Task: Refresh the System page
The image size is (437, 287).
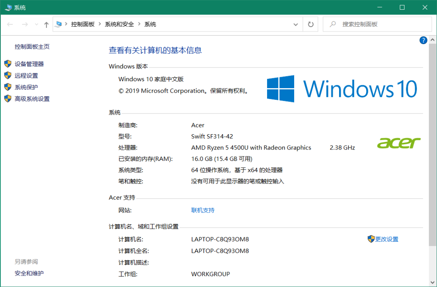Action: (x=310, y=25)
